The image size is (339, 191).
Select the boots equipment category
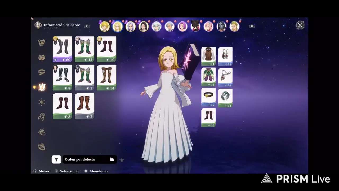pos(42,87)
